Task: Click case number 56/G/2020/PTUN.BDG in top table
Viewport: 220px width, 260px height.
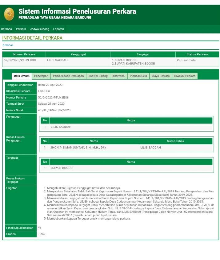Action: pos(20,60)
